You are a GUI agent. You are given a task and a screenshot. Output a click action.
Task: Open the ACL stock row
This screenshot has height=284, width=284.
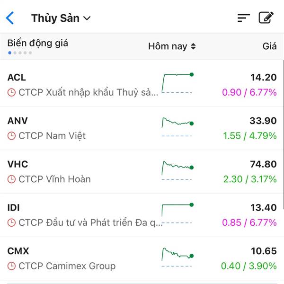pyautogui.click(x=142, y=85)
